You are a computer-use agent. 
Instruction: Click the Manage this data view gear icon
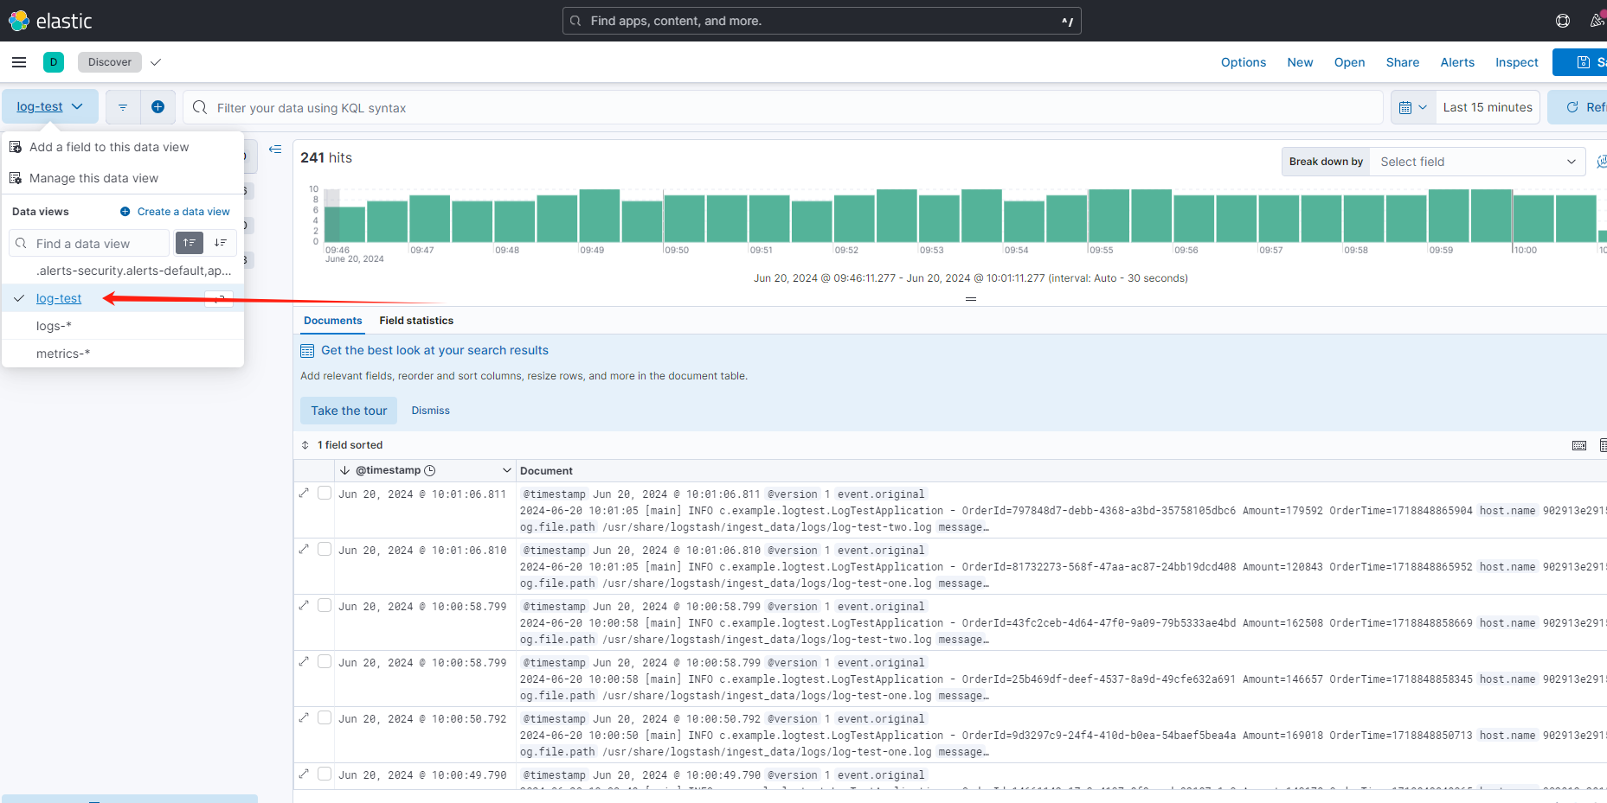(16, 178)
